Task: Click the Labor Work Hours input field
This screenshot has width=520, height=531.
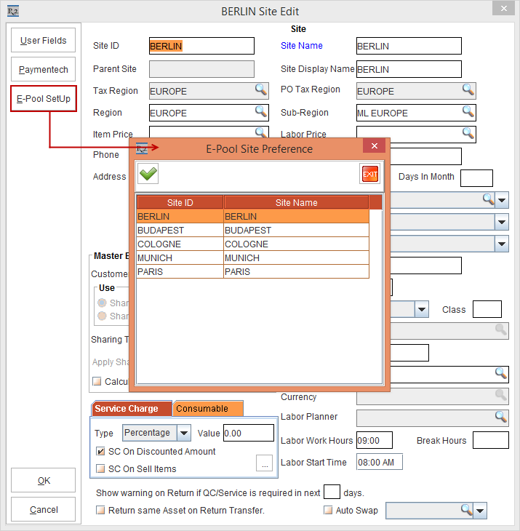Action: 375,441
